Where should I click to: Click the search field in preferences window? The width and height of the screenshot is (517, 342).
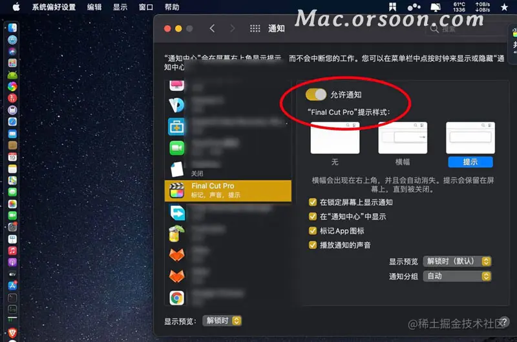(467, 29)
